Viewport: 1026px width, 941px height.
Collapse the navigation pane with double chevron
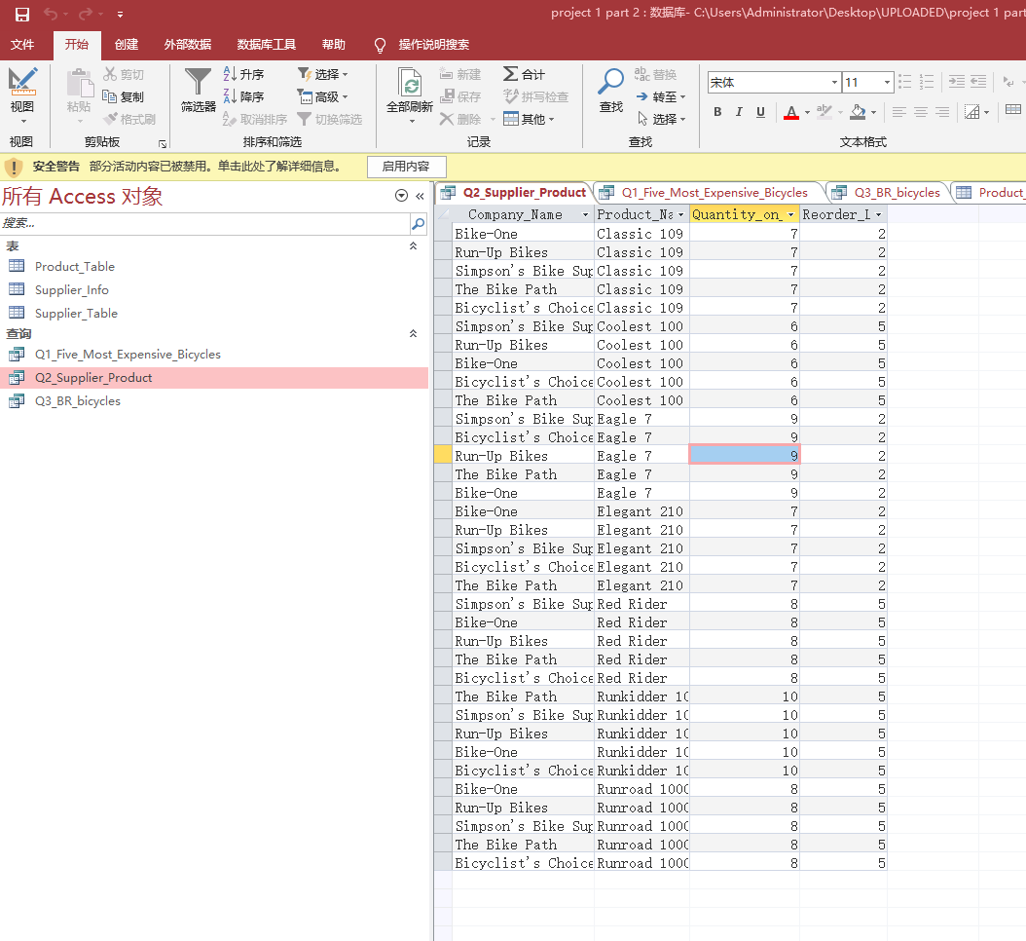coord(421,196)
